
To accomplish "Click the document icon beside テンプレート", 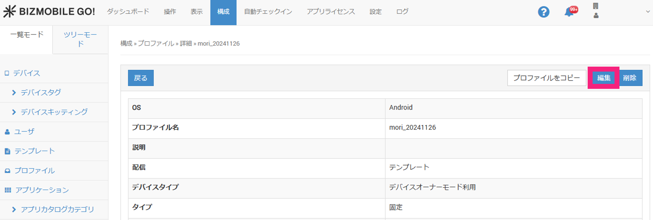I will click(x=7, y=151).
